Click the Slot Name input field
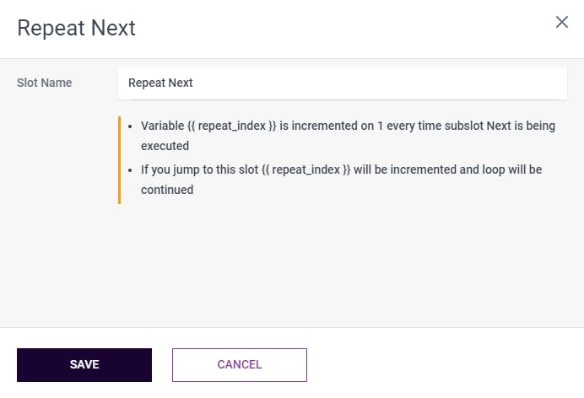The width and height of the screenshot is (584, 398). click(x=342, y=83)
